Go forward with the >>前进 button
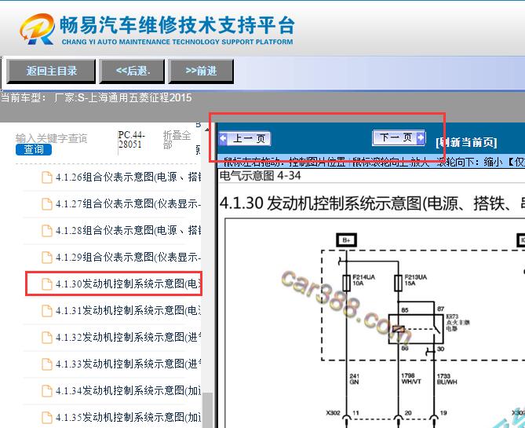Screen dimensions: 525x428 pos(201,71)
